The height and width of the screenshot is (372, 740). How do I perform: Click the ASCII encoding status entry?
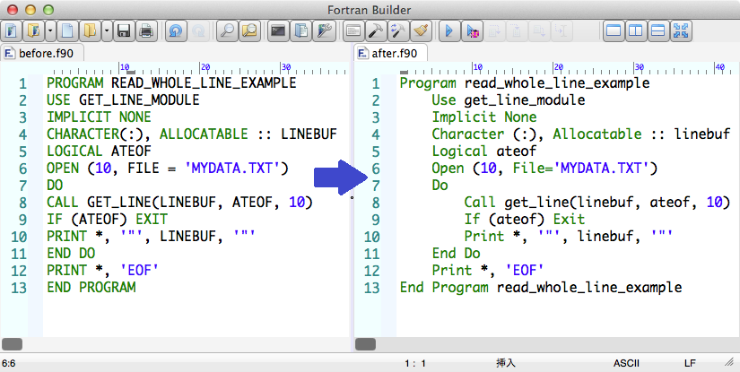point(626,364)
